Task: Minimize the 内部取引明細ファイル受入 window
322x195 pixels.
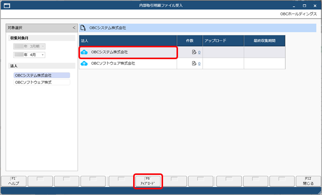Action: point(294,6)
